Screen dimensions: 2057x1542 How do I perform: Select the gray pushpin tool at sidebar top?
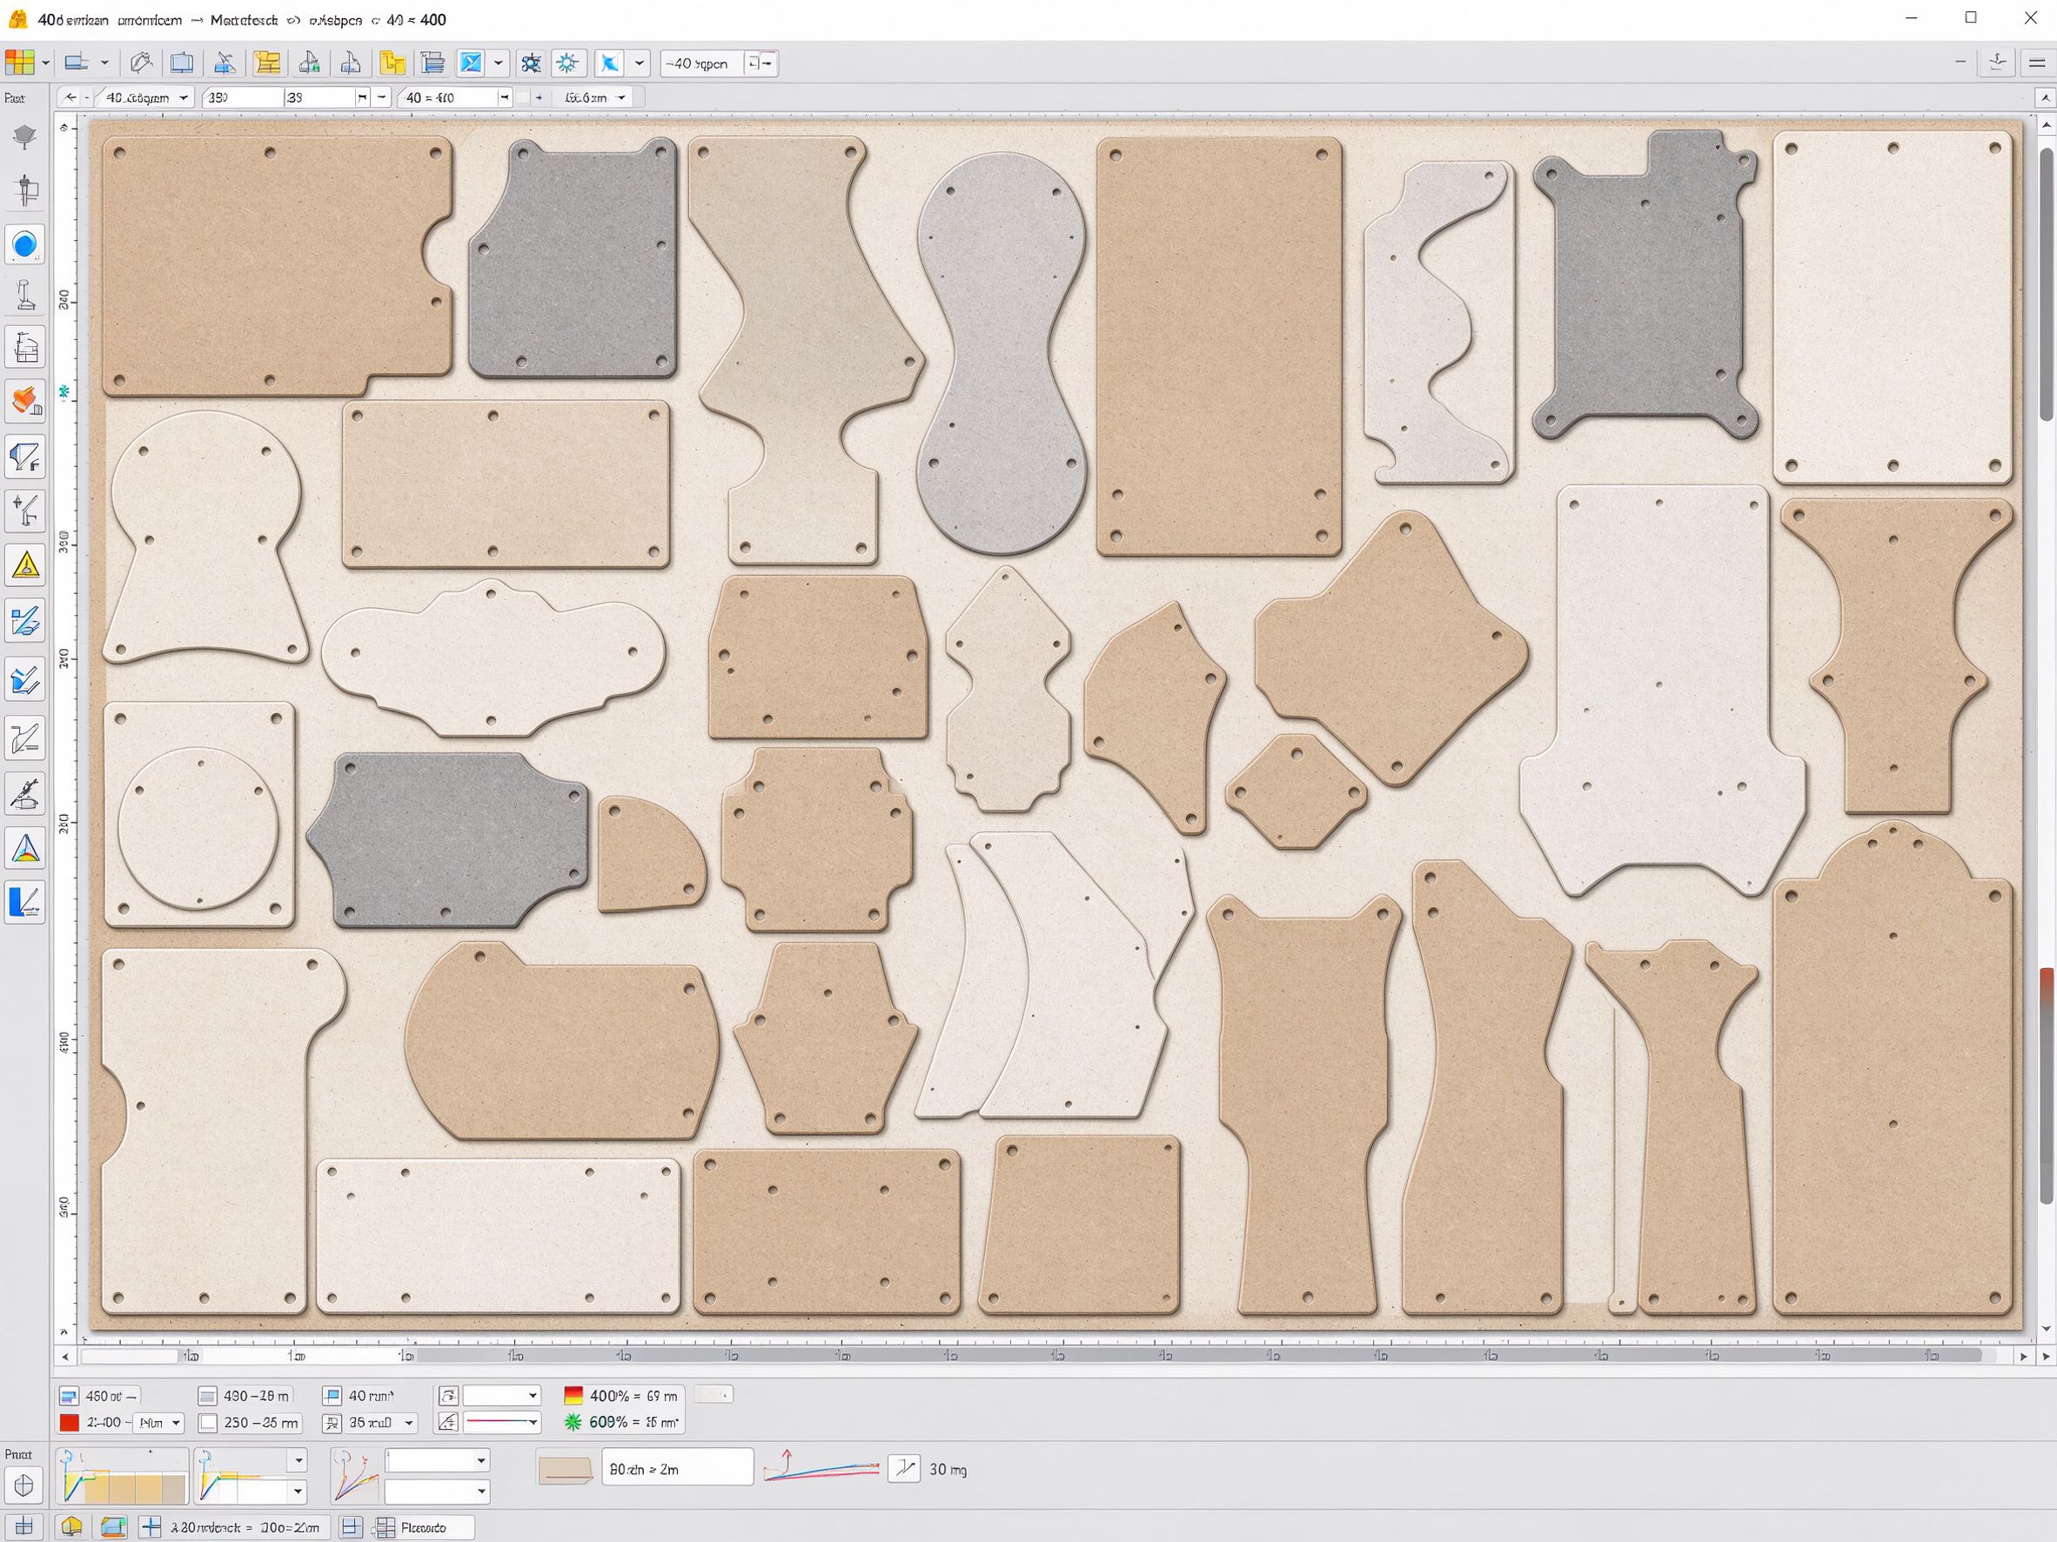click(x=25, y=137)
